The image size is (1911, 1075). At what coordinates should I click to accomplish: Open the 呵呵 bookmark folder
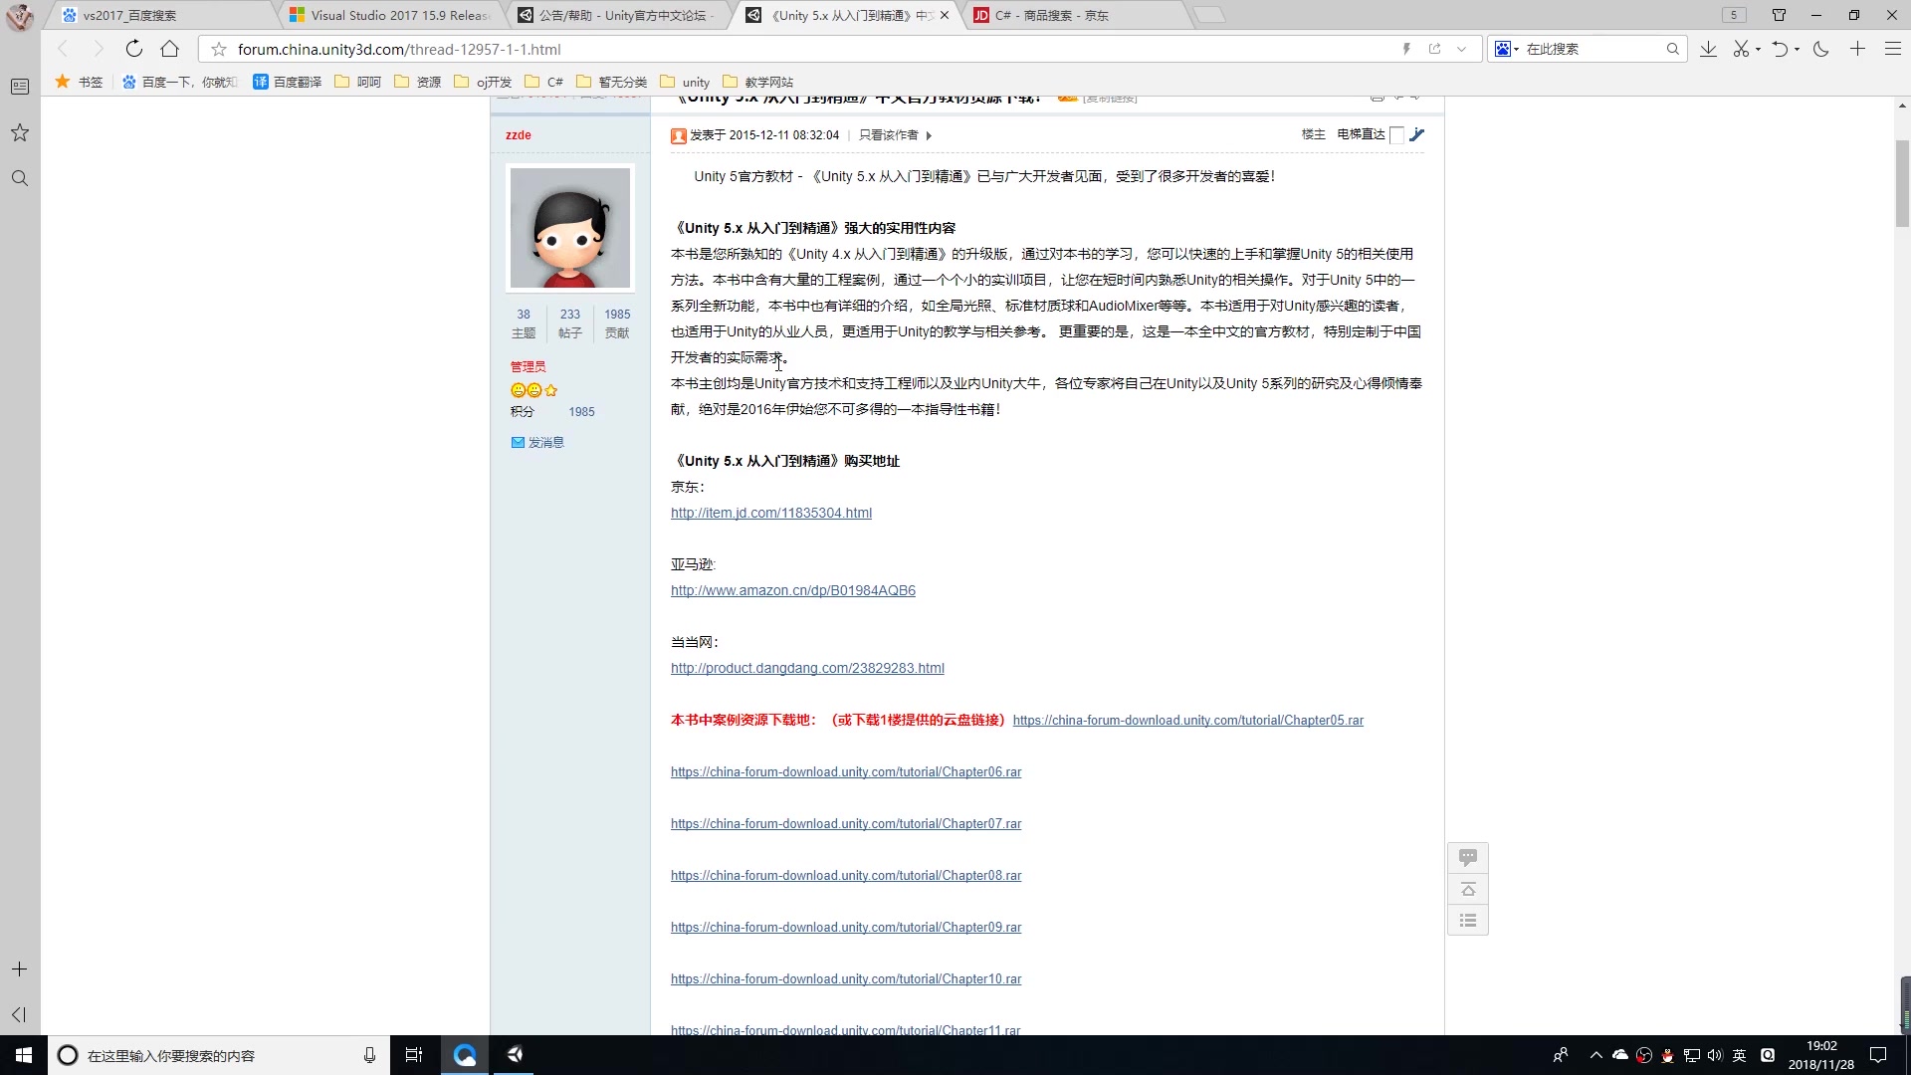tap(357, 82)
